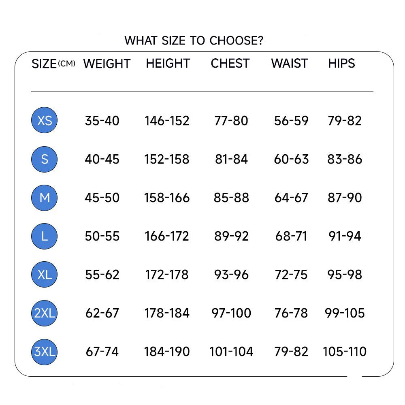Click hips value 99-105 in 2XL row
This screenshot has height=405, width=405.
pos(345,313)
